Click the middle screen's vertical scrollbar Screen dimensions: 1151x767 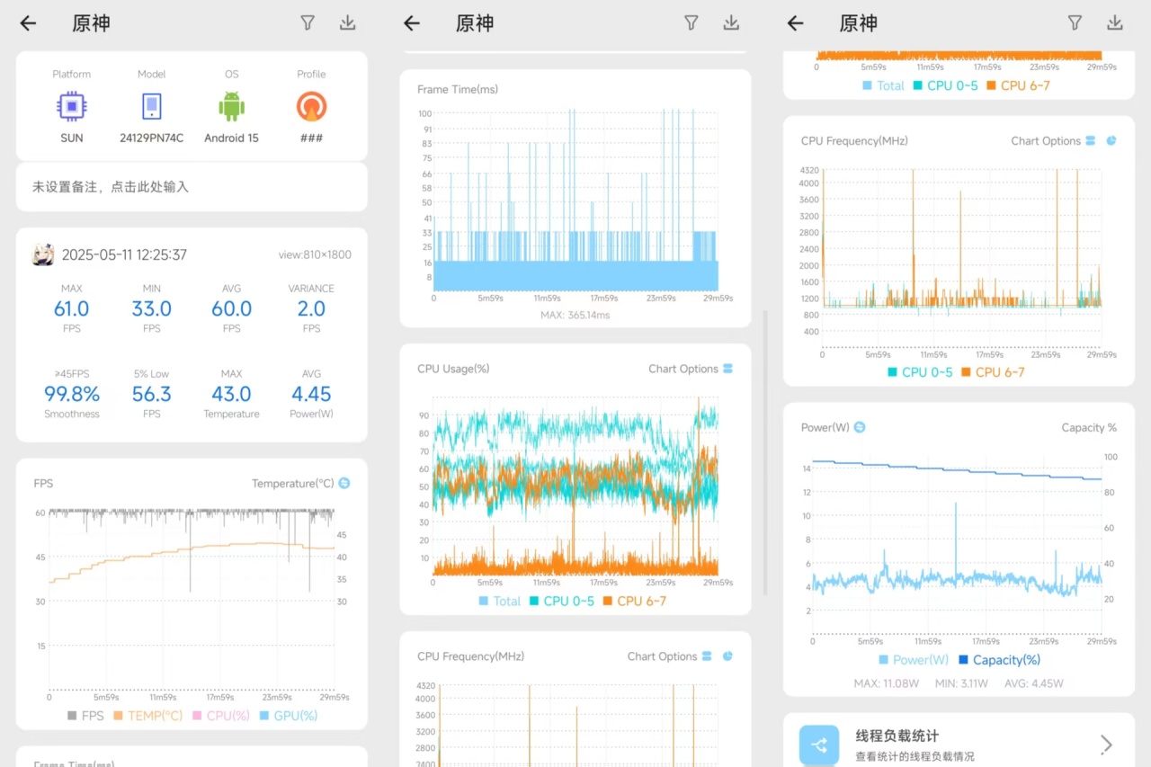(765, 454)
